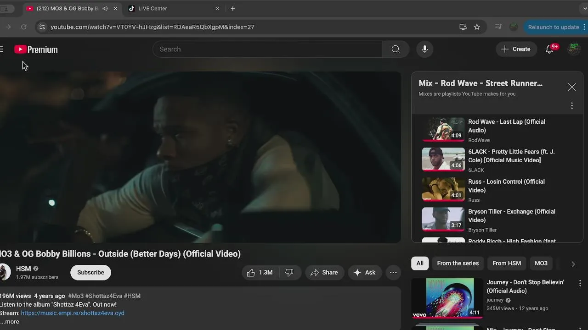Viewport: 588px width, 330px height.
Task: Open media controls icon in toolbar
Action: point(498,27)
